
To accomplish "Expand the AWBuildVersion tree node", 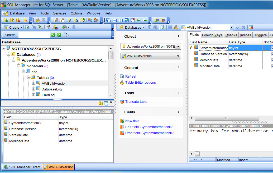I will click(33, 83).
